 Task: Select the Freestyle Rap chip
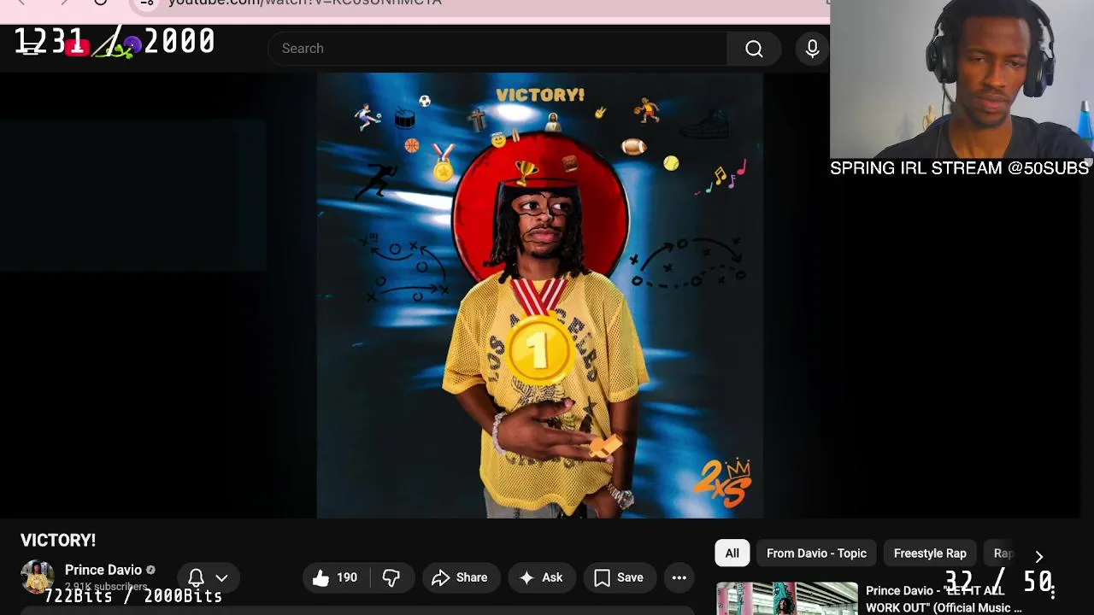click(x=930, y=553)
